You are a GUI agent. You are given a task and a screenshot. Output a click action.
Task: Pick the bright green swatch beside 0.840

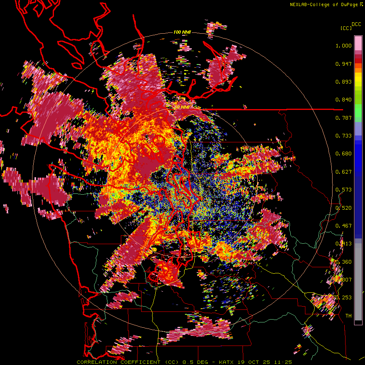point(358,101)
